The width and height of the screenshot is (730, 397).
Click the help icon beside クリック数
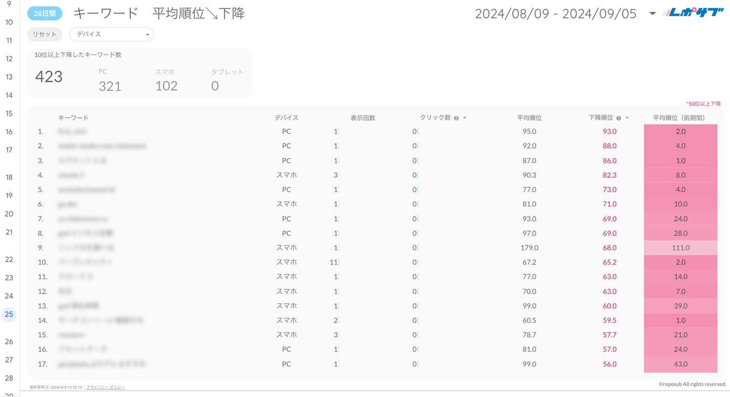pos(456,118)
